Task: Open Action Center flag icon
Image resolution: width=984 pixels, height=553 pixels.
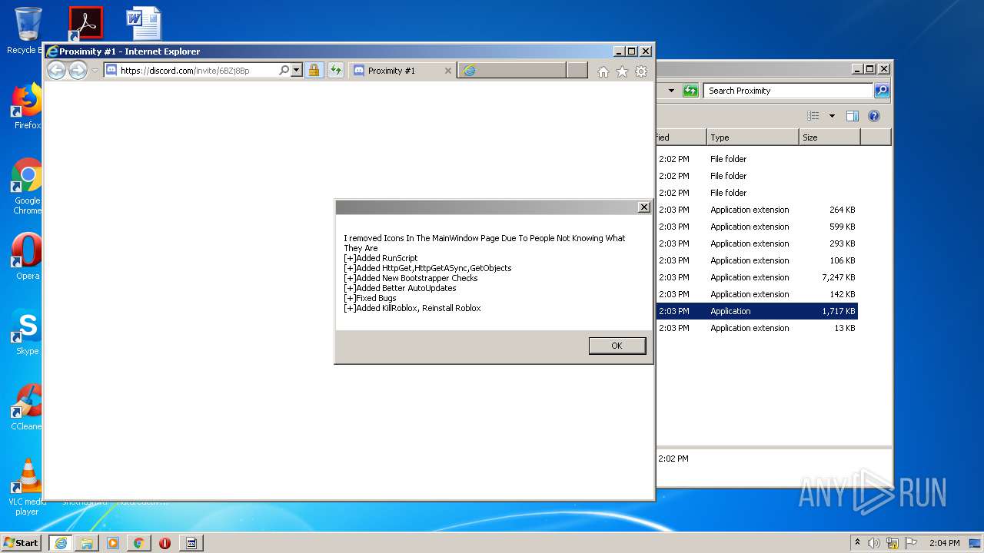Action: [x=911, y=543]
